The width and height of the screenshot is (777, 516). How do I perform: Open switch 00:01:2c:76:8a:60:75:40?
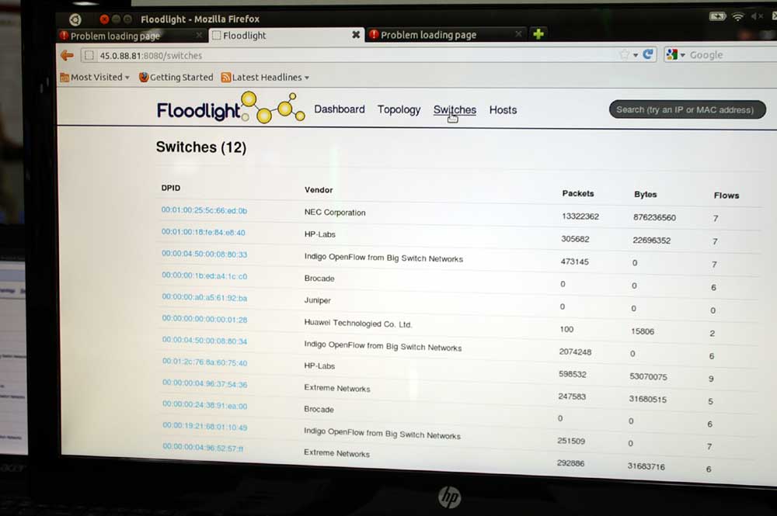point(204,362)
